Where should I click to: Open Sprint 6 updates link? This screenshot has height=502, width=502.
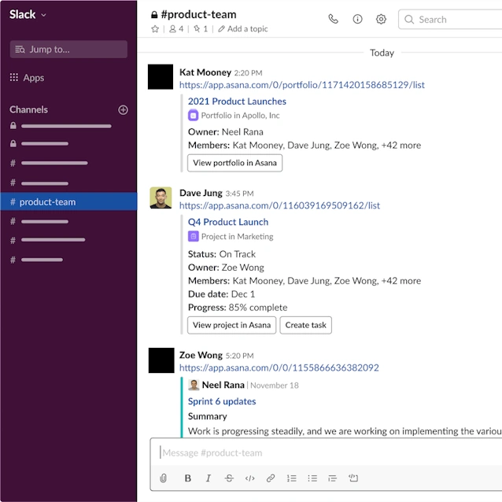coord(222,401)
